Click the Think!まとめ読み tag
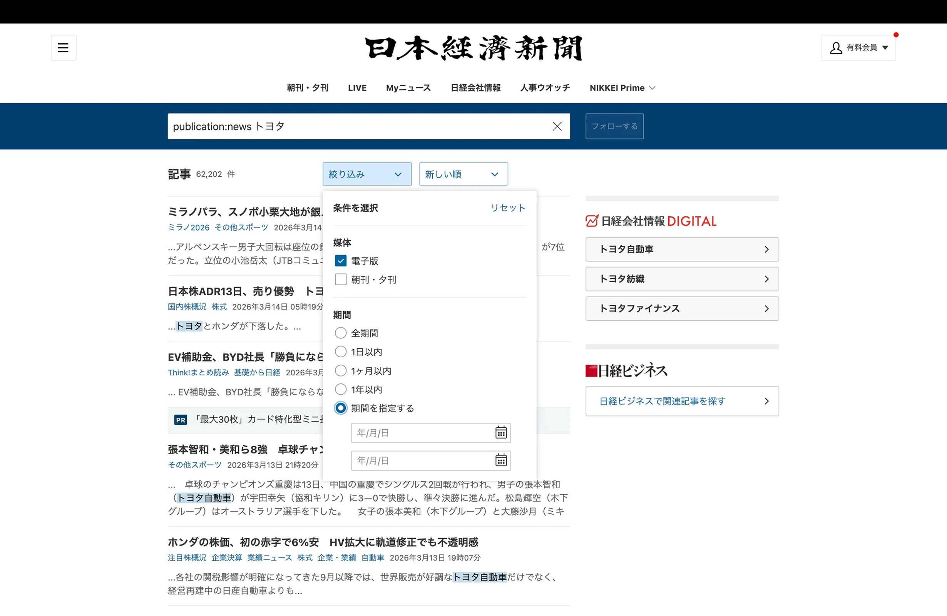The height and width of the screenshot is (616, 947). 198,372
